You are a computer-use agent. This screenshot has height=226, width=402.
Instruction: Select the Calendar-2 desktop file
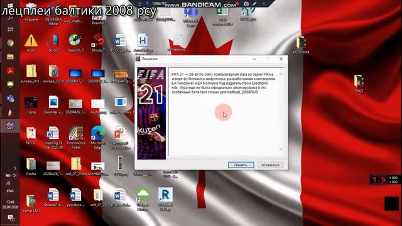point(53,105)
